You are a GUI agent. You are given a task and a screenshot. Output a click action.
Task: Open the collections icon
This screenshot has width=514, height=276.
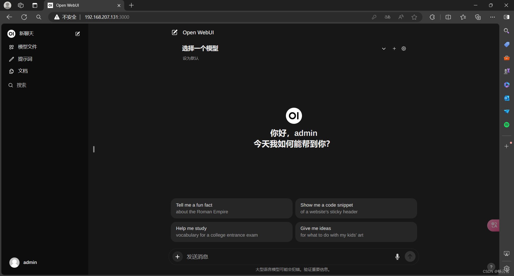point(478,17)
